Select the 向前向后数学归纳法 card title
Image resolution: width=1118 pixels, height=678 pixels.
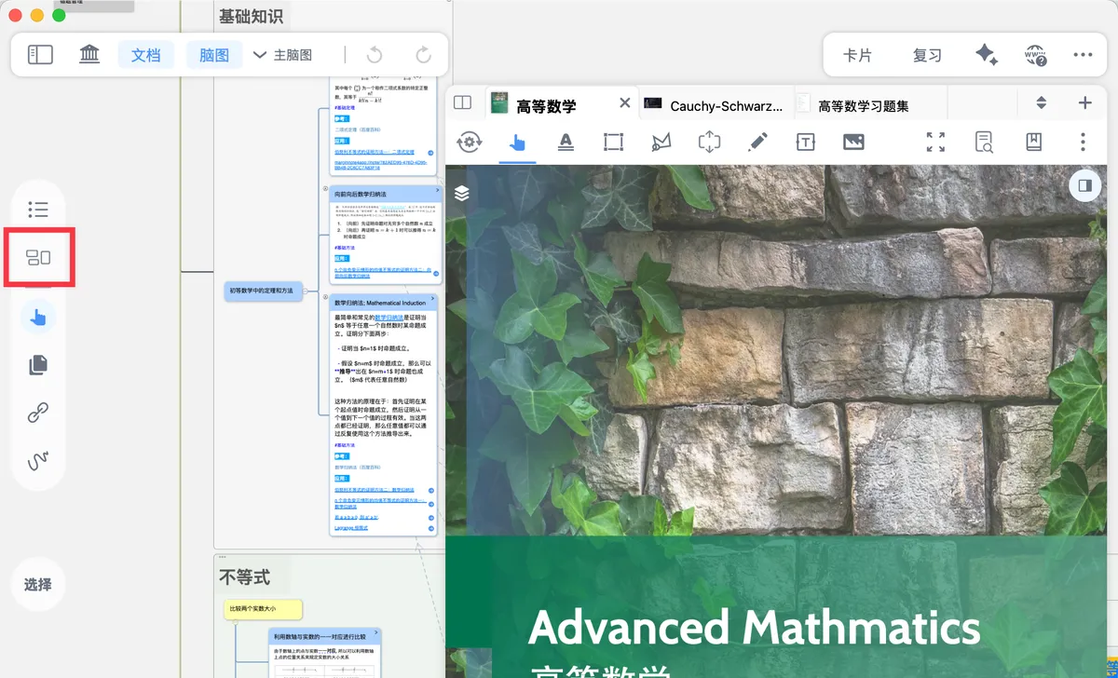coord(360,193)
